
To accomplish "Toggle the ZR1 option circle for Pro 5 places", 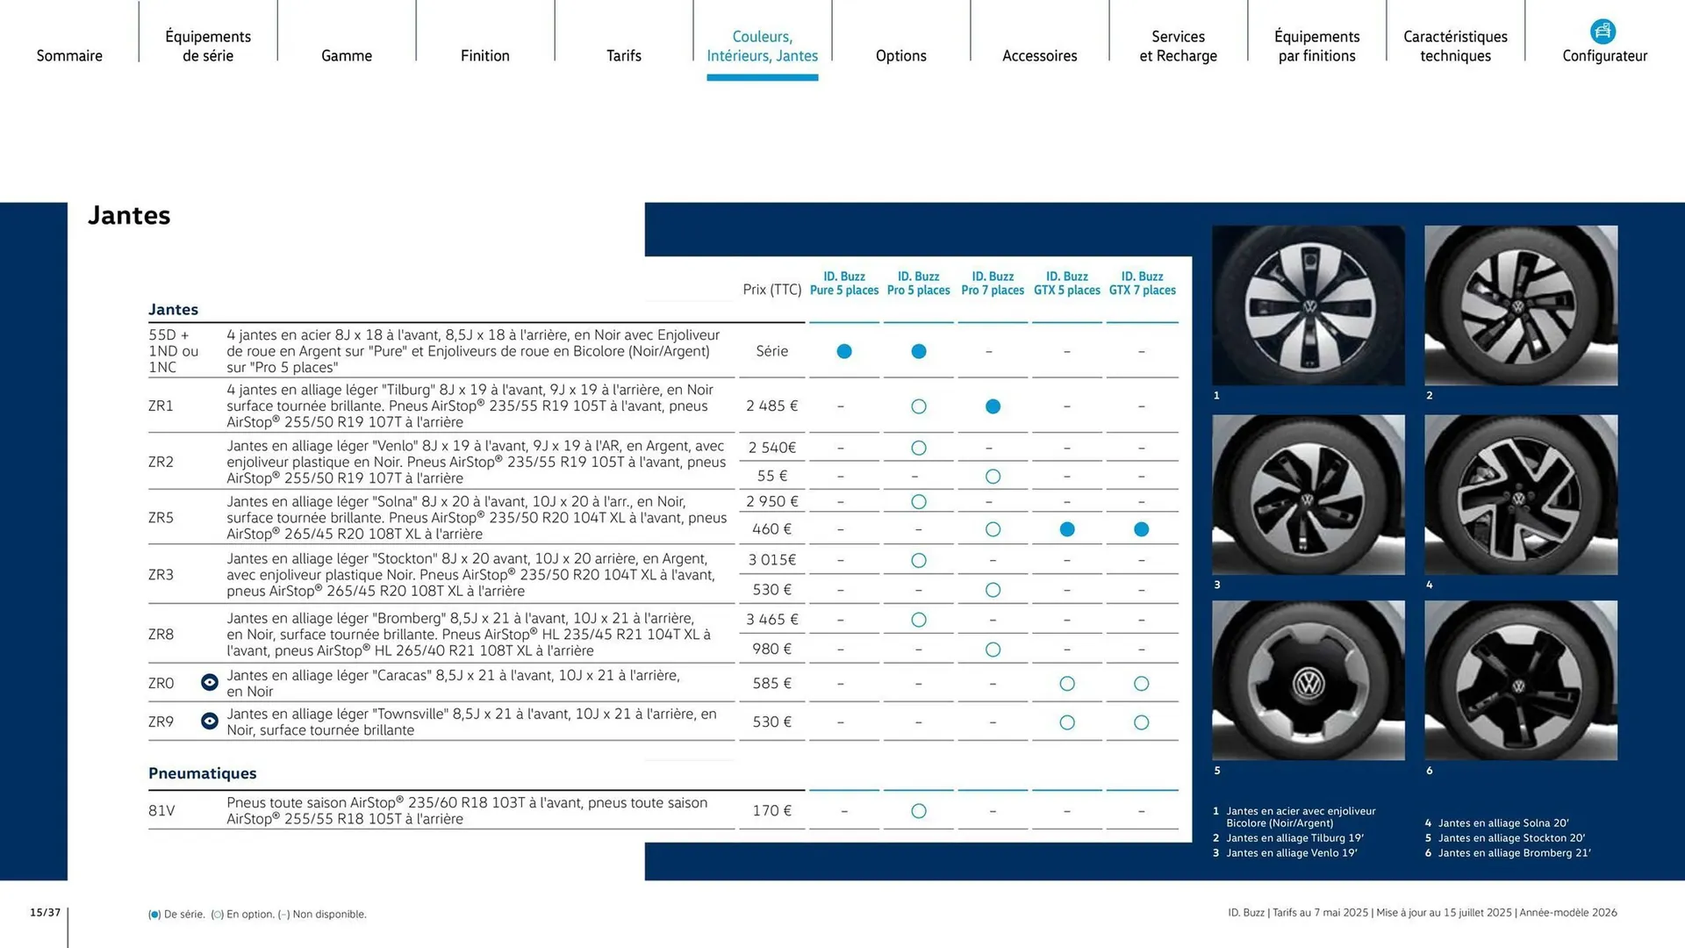I will (918, 406).
